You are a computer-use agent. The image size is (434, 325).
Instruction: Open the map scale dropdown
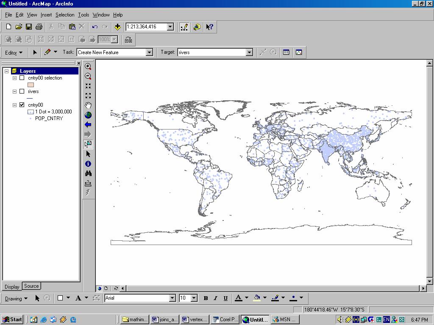170,27
